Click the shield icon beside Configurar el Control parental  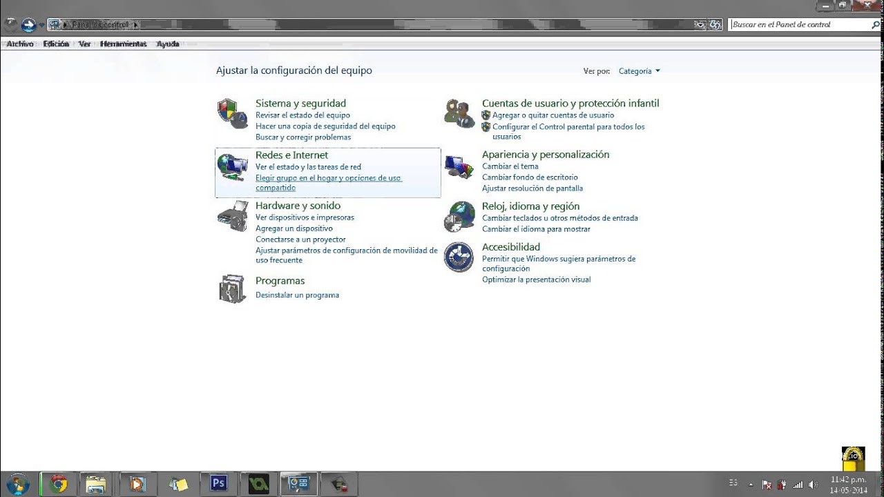click(x=486, y=127)
